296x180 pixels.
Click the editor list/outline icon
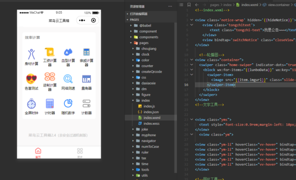[x=181, y=5]
